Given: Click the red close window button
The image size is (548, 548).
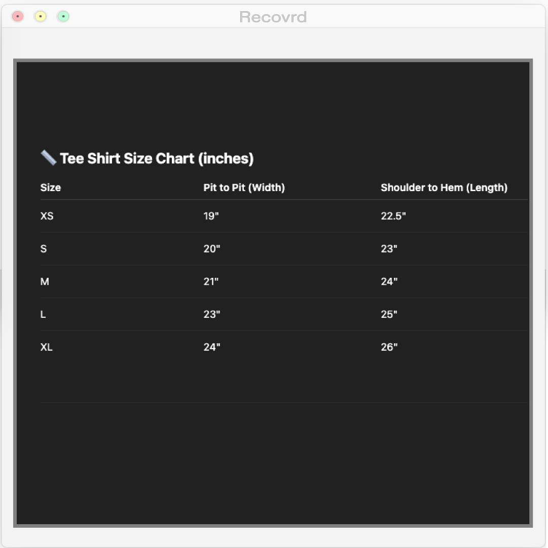Looking at the screenshot, I should pos(17,16).
